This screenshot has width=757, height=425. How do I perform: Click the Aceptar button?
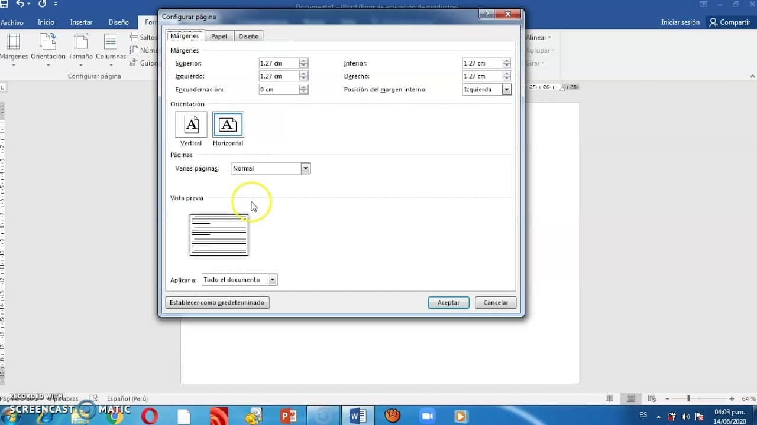[x=448, y=302]
